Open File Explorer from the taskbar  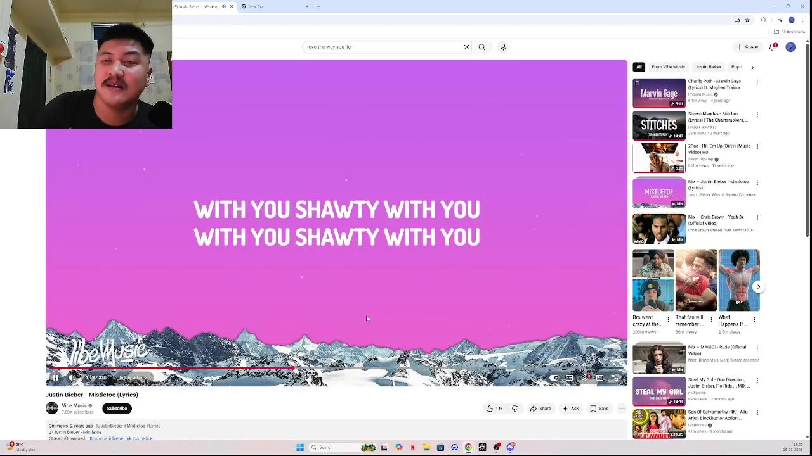tap(427, 448)
